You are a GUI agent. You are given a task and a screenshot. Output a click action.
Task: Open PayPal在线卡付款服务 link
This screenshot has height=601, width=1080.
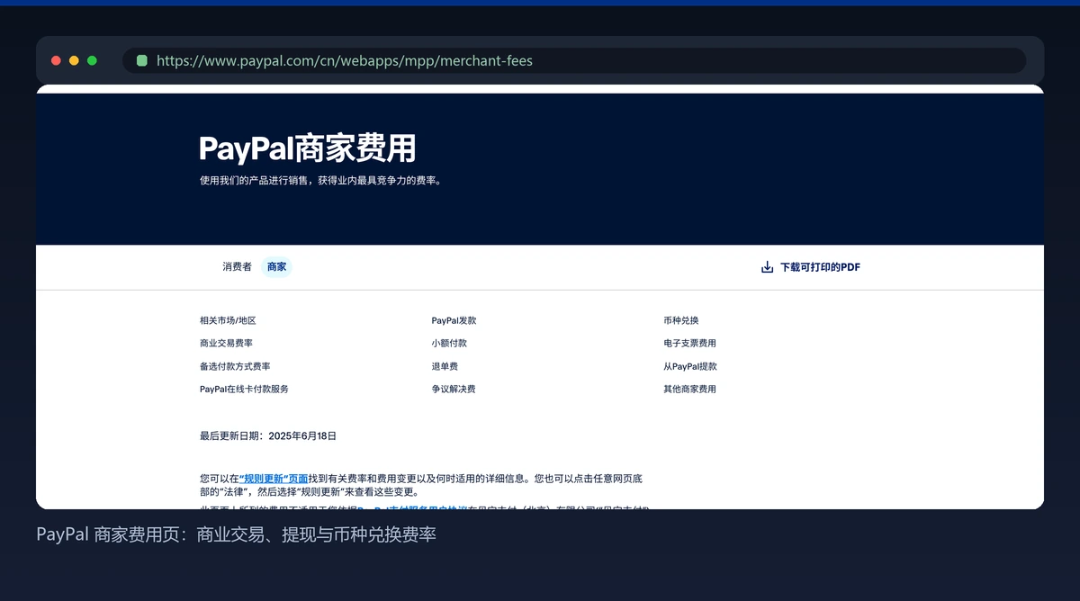(x=244, y=389)
